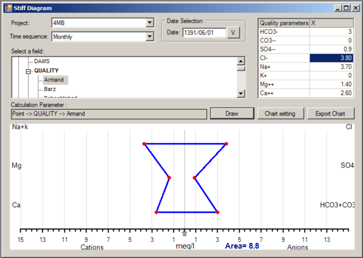Click Export Chart button
This screenshot has height=258, width=363.
click(330, 114)
